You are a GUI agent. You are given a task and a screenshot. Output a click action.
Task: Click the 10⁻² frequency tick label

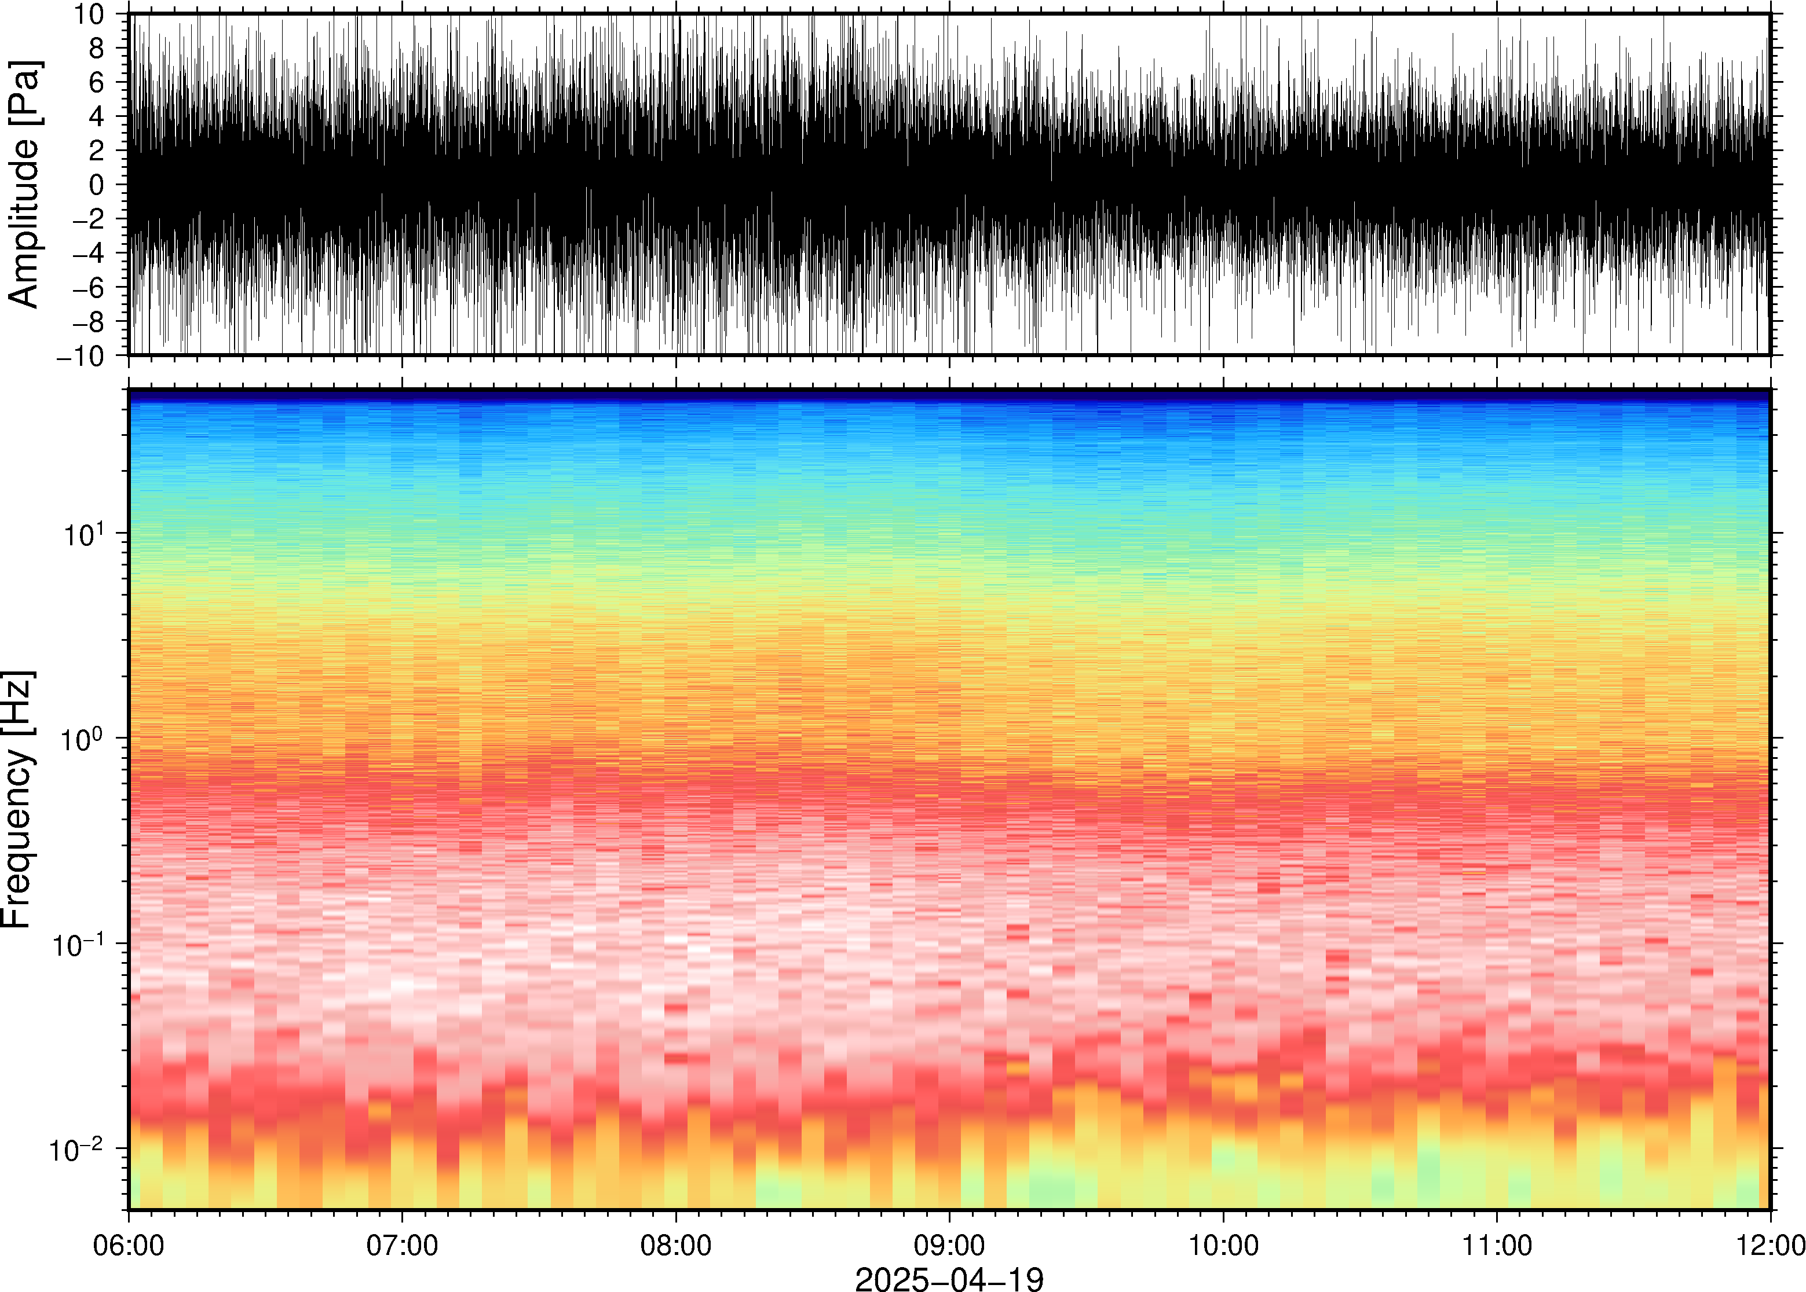tap(77, 1149)
